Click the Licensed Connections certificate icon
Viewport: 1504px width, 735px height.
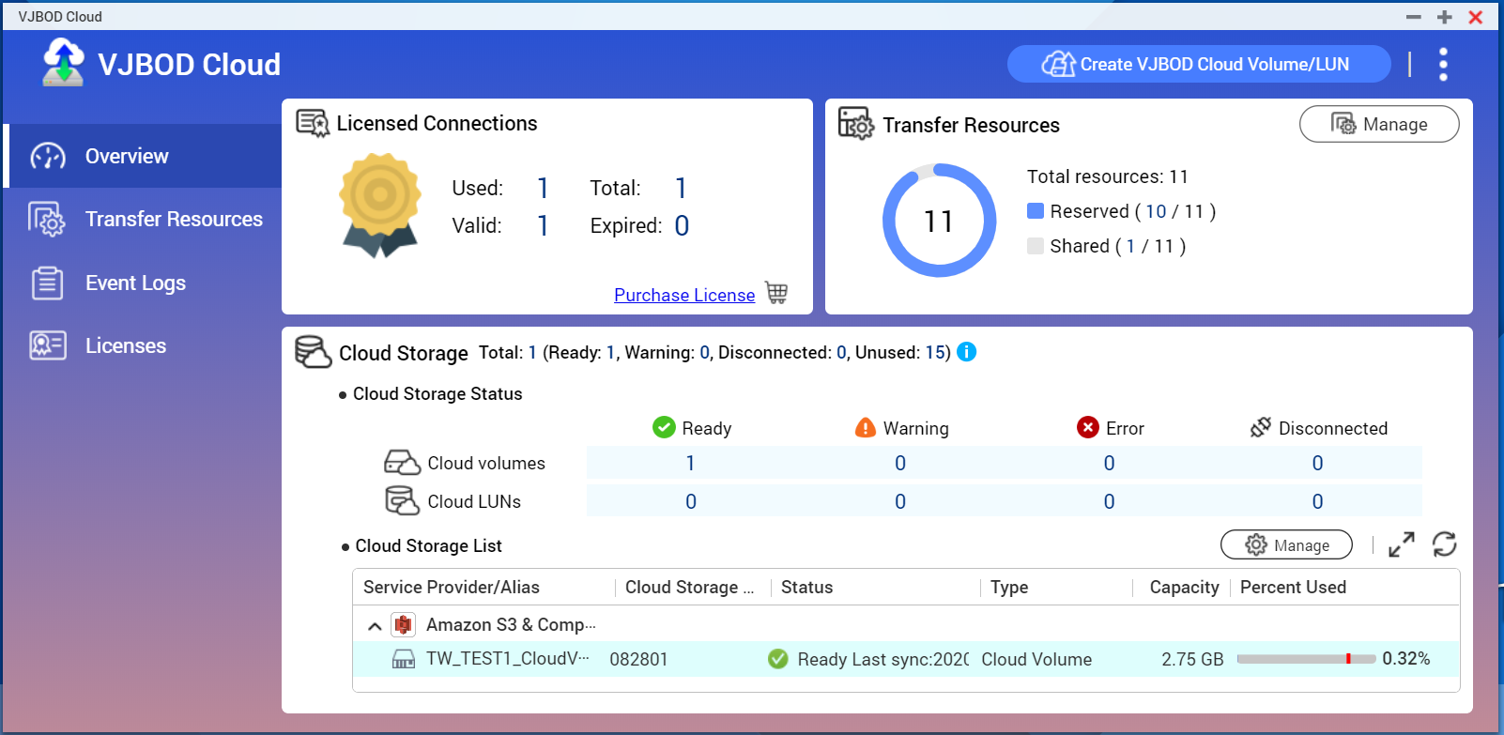coord(313,123)
